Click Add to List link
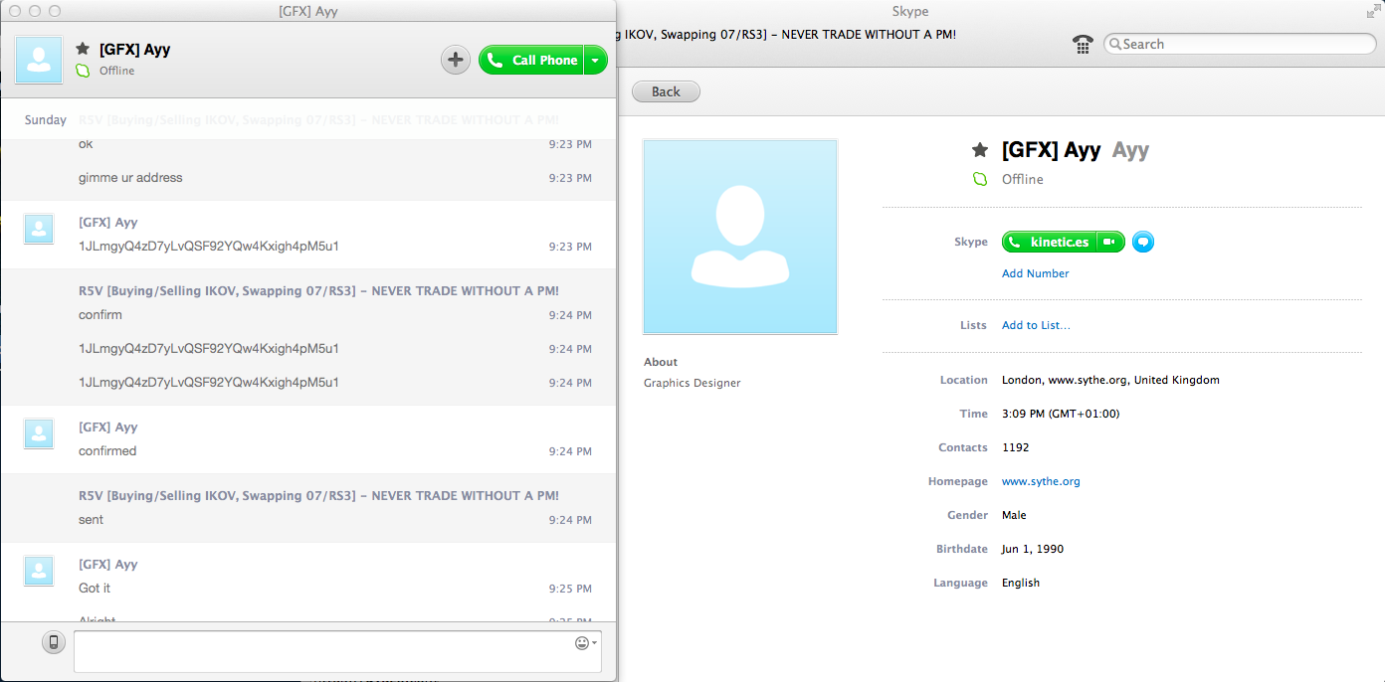 point(1036,325)
